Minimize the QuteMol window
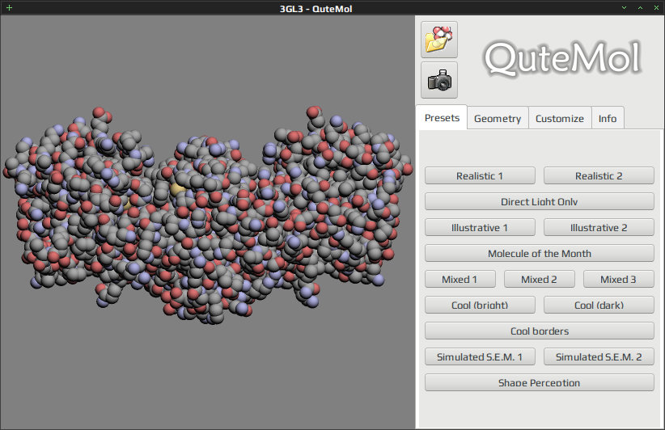The image size is (665, 430). point(624,7)
